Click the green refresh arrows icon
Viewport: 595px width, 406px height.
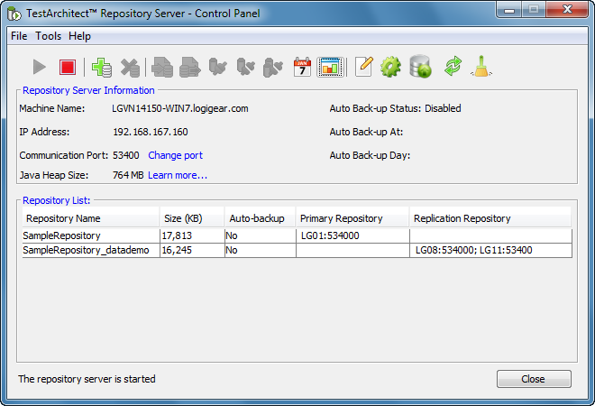click(x=453, y=67)
